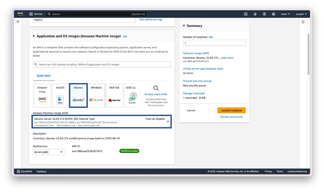Viewport: 324px width, 192px height.
Task: Click the New security group text
Action: click(x=195, y=85)
